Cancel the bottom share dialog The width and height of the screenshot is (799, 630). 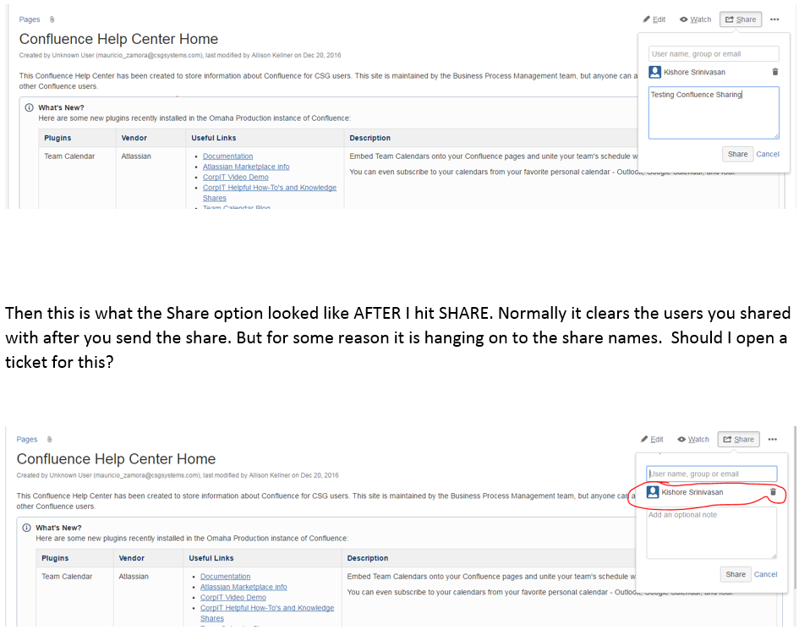(x=765, y=574)
